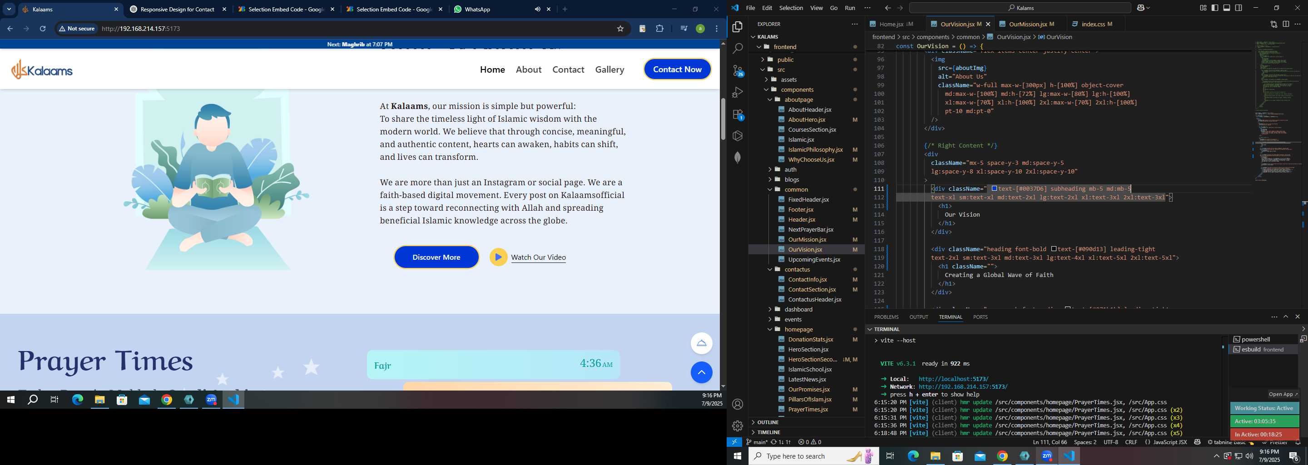1308x465 pixels.
Task: Toggle the bottom panel in VS Code
Action: click(1227, 8)
